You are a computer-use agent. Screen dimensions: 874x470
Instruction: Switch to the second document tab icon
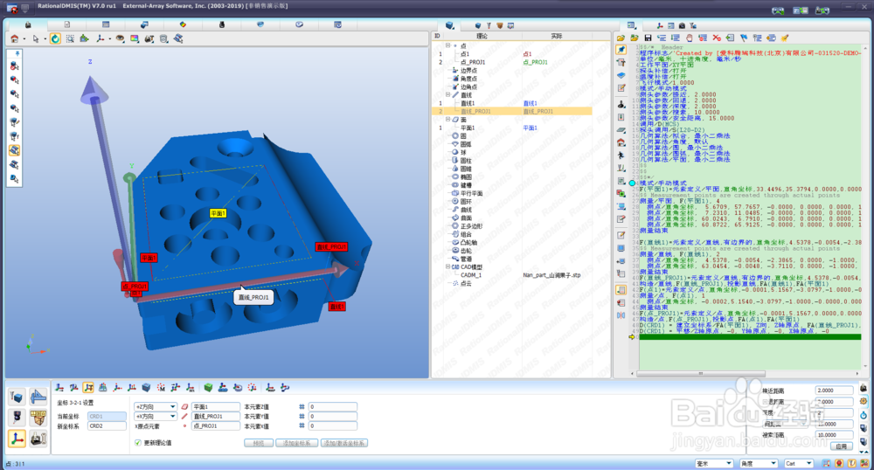(67, 24)
